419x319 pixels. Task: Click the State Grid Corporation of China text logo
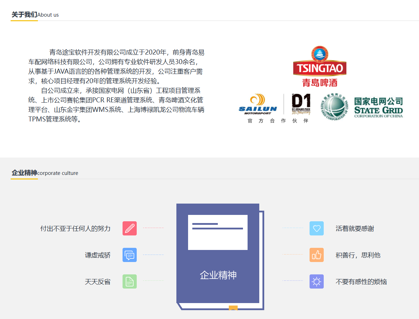click(378, 107)
